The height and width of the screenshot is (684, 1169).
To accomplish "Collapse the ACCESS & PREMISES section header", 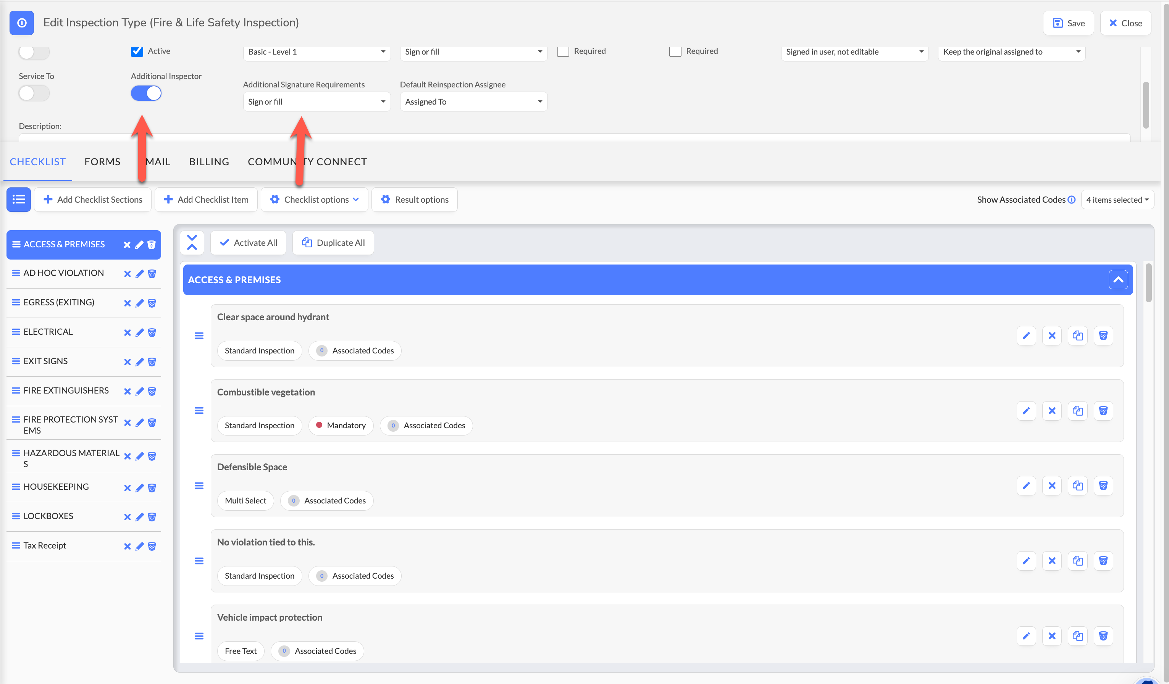I will click(x=1118, y=280).
